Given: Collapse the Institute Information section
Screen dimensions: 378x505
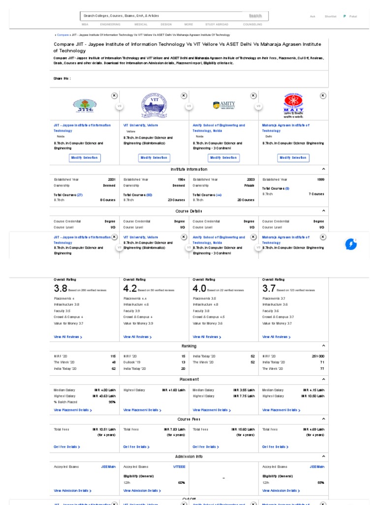Looking at the screenshot, I should (323, 169).
